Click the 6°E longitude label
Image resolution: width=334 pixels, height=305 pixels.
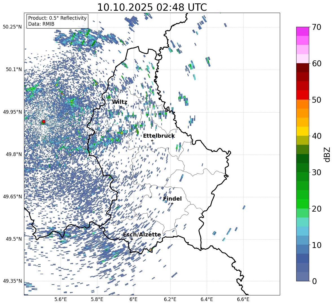click(x=133, y=299)
